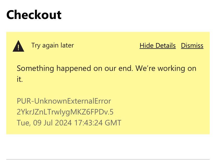Screen dimensions: 216x162
Task: Select the PUR-UnknownExternalError error code
Action: [64, 101]
